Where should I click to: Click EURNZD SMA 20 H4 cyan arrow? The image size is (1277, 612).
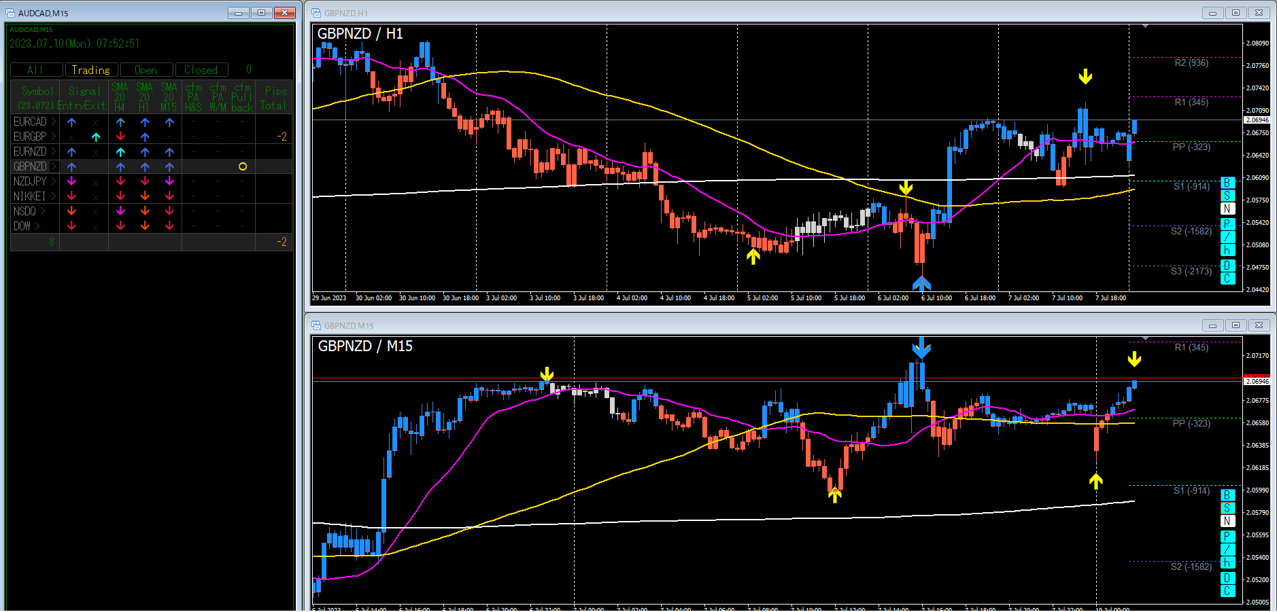coord(120,152)
